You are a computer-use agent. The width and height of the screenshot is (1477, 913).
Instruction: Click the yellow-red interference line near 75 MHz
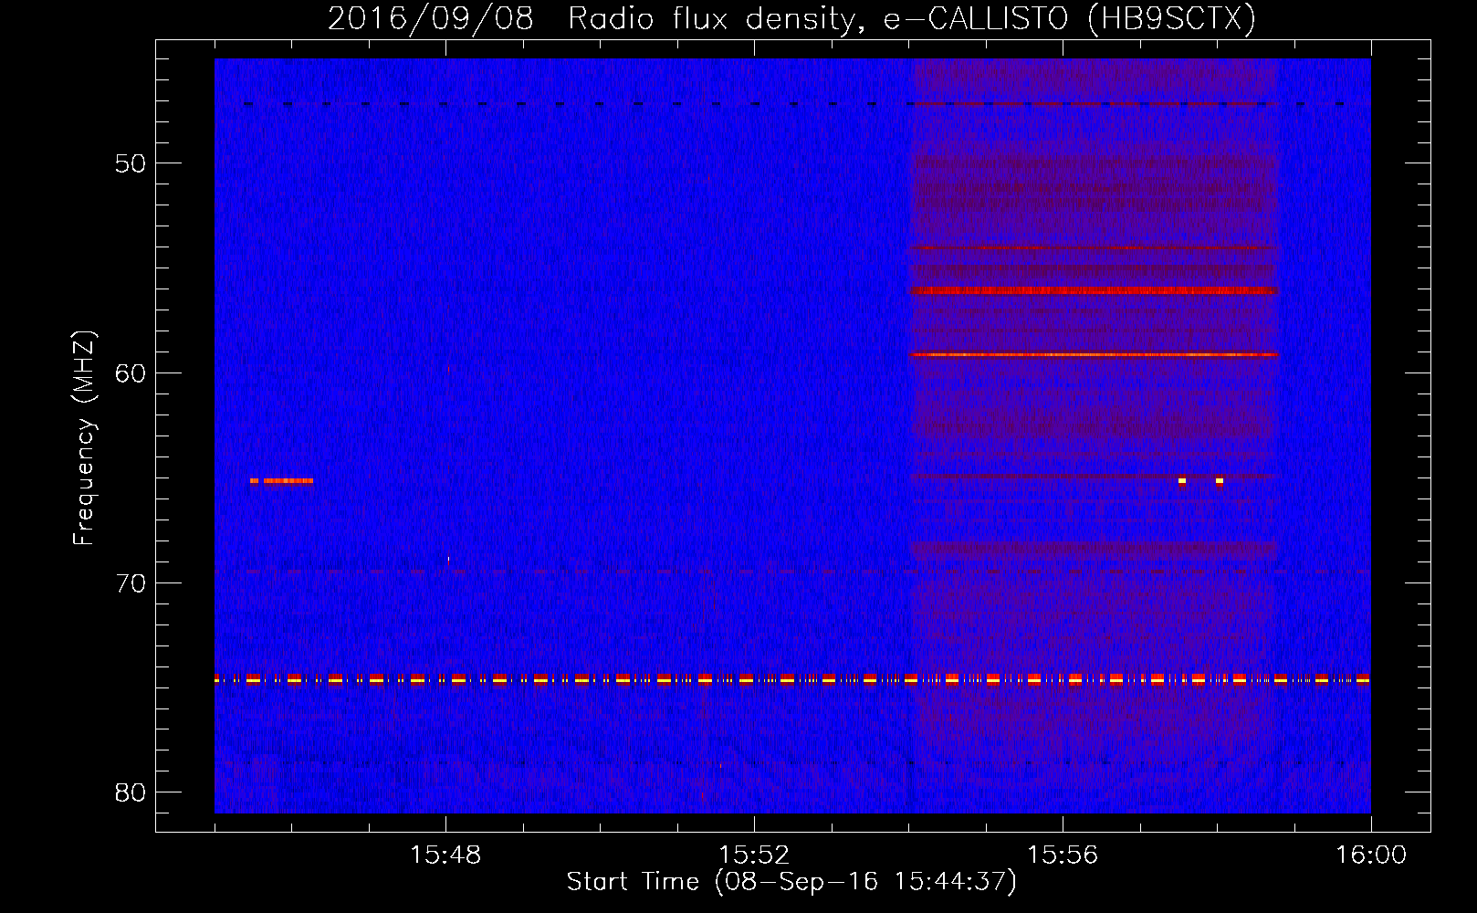click(792, 679)
